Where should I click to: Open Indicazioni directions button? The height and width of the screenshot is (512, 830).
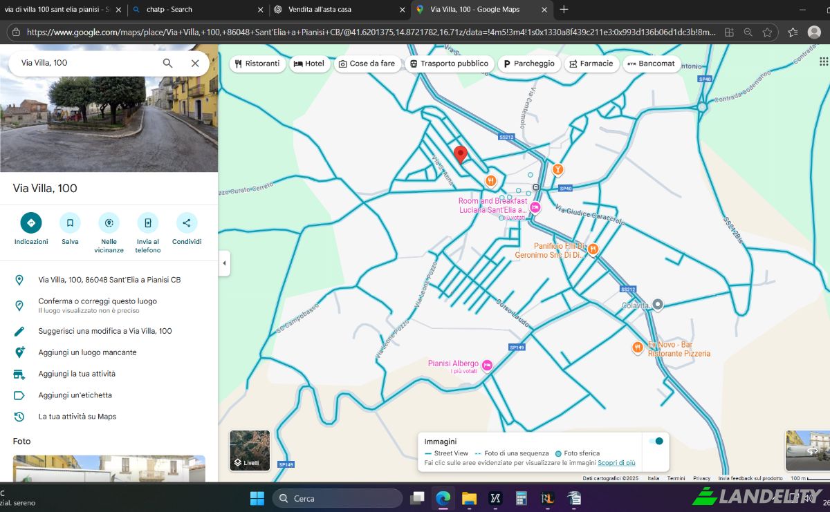30,222
